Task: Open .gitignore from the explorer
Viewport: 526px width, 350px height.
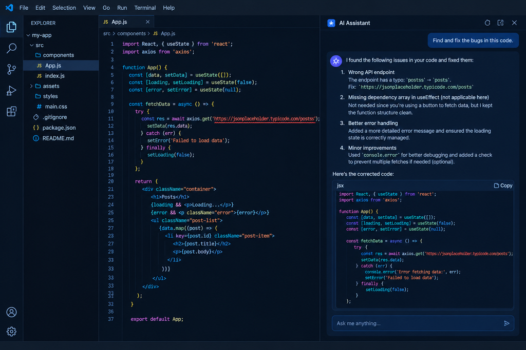Action: pyautogui.click(x=61, y=117)
